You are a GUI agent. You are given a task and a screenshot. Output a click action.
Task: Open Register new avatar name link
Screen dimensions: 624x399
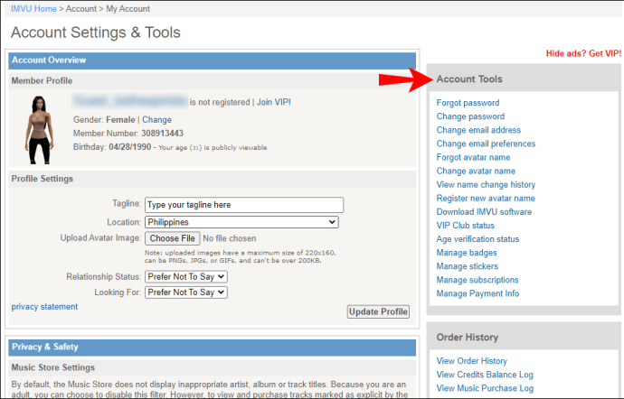486,198
